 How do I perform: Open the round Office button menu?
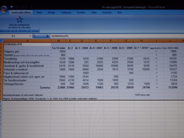[4, 10]
